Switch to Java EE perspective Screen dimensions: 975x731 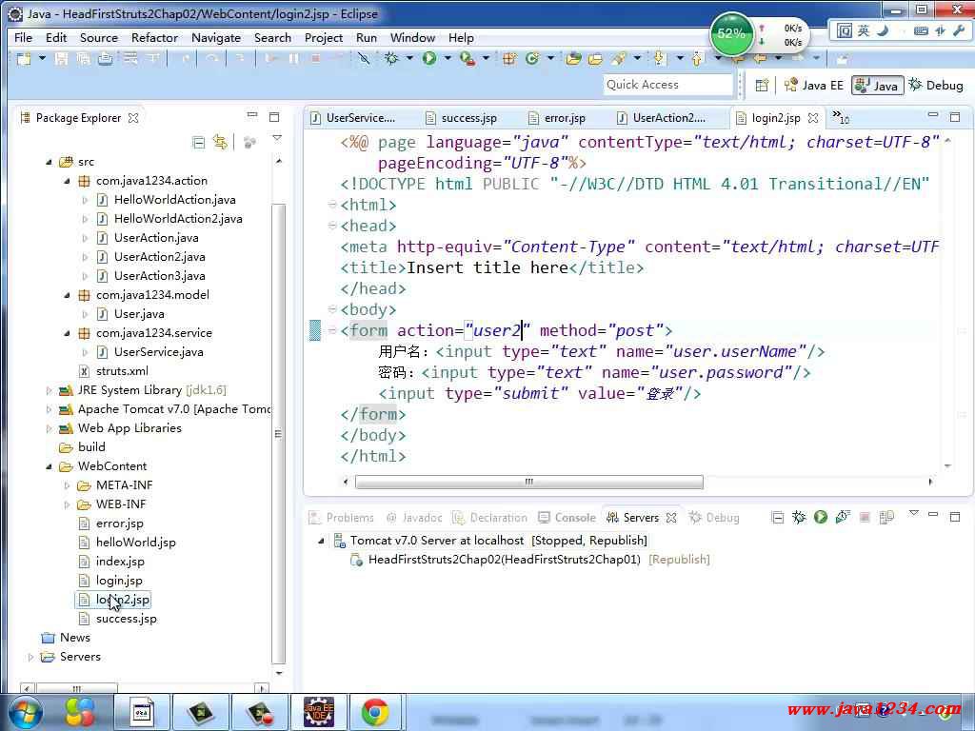coord(814,85)
